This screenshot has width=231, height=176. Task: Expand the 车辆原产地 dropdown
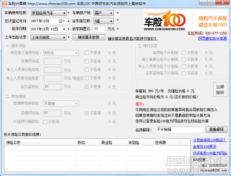tap(103, 13)
